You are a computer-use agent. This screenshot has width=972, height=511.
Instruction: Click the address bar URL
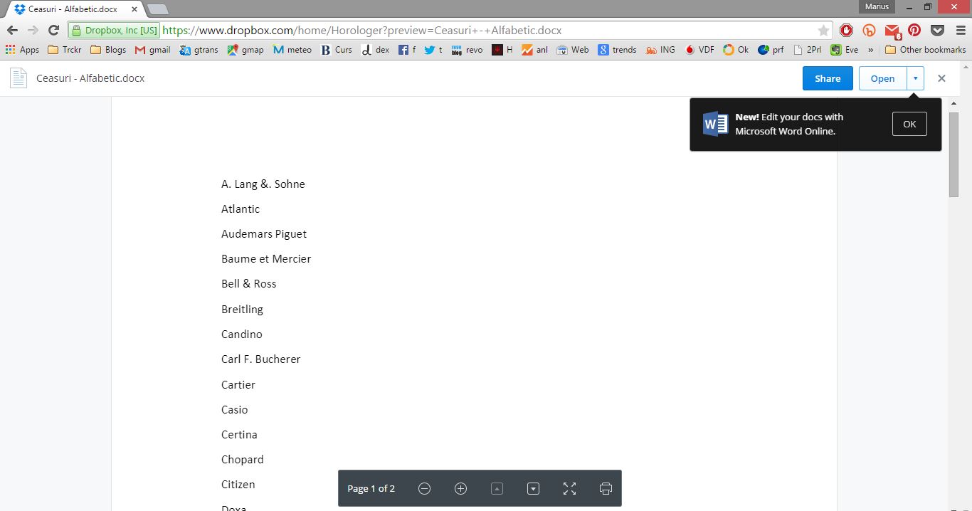(x=361, y=31)
